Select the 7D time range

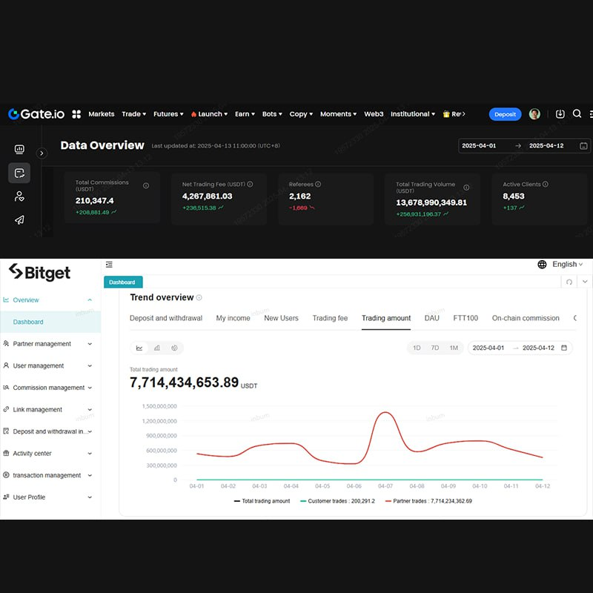435,348
